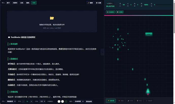Click the 自动模式 description line
The width and height of the screenshot is (175, 104).
point(33,85)
